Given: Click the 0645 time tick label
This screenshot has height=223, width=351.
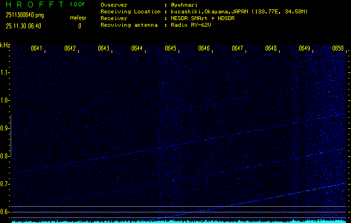Looking at the screenshot, I should (x=170, y=49).
